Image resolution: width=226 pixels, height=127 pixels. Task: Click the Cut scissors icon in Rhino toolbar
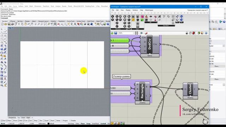[19, 24]
